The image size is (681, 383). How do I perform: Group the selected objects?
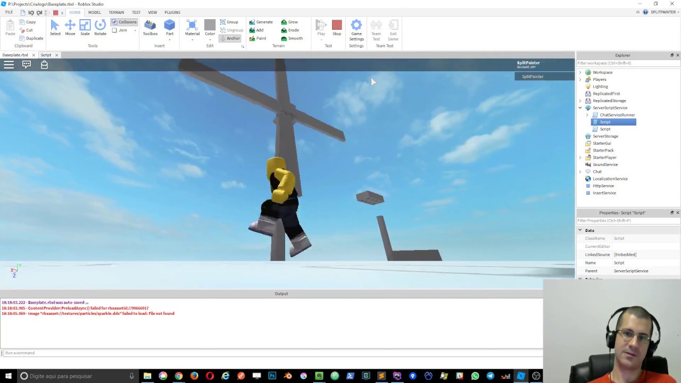click(x=229, y=22)
